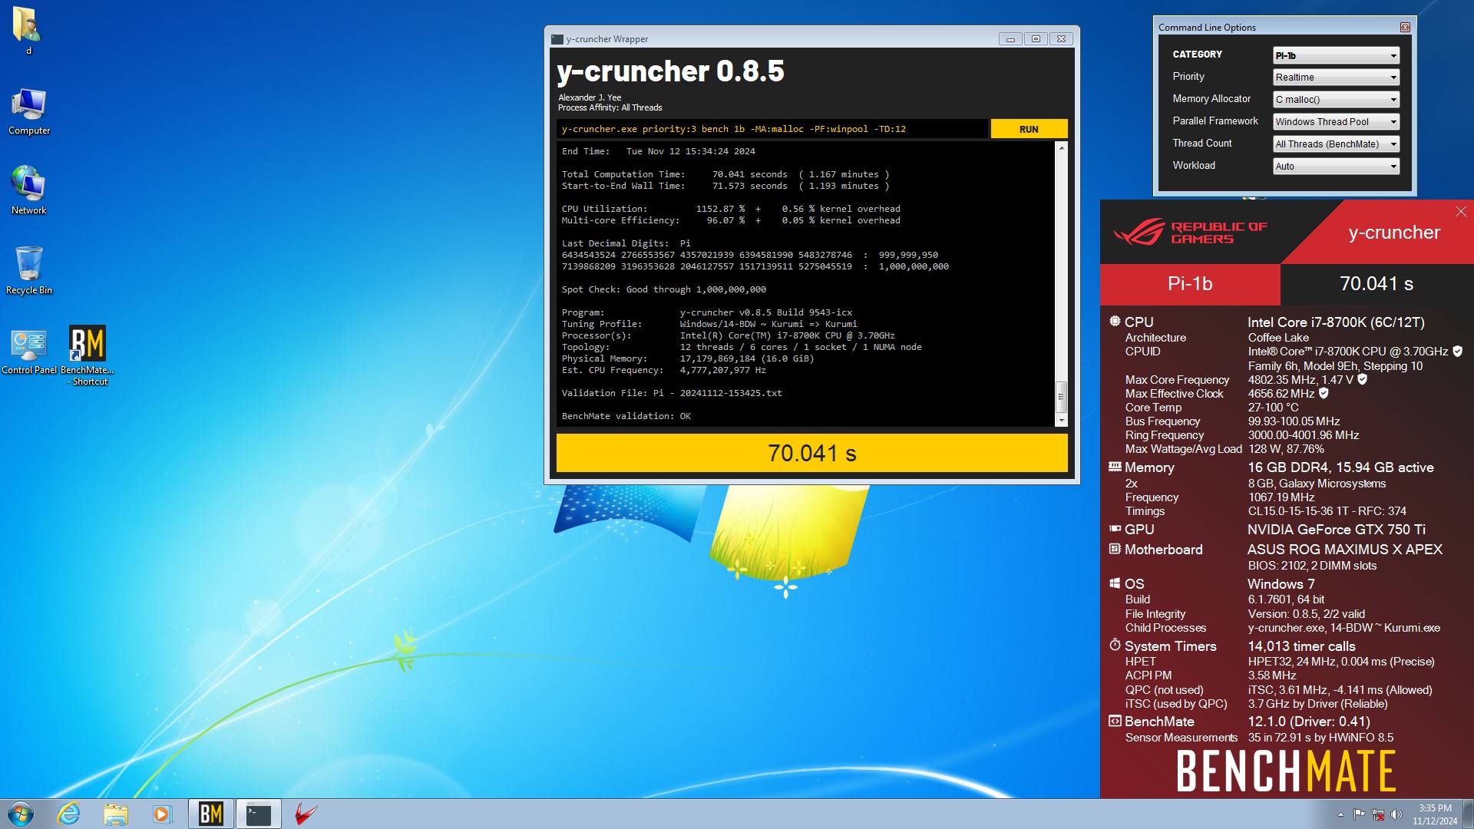The width and height of the screenshot is (1474, 829).
Task: Switch to BenchMate taskbar button
Action: [x=210, y=814]
